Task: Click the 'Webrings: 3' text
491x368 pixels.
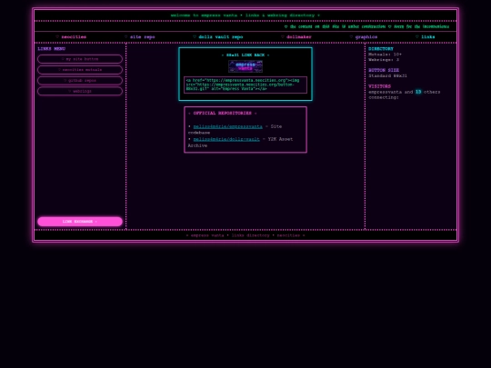Action: coord(384,59)
